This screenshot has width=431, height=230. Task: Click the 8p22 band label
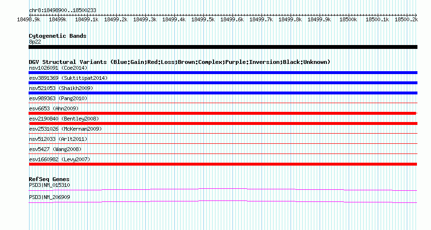point(35,42)
